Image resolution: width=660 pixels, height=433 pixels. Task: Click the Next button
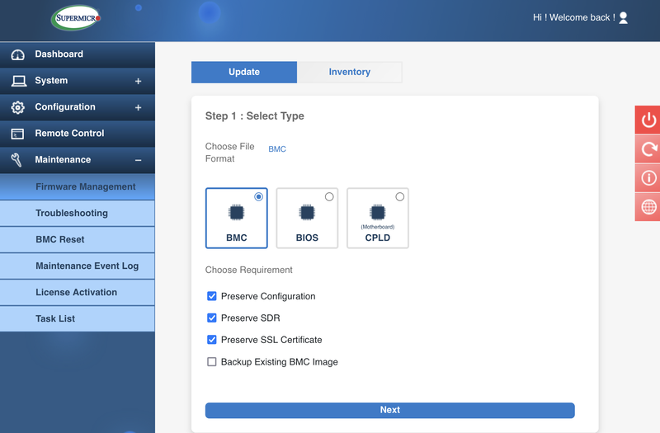pyautogui.click(x=389, y=410)
